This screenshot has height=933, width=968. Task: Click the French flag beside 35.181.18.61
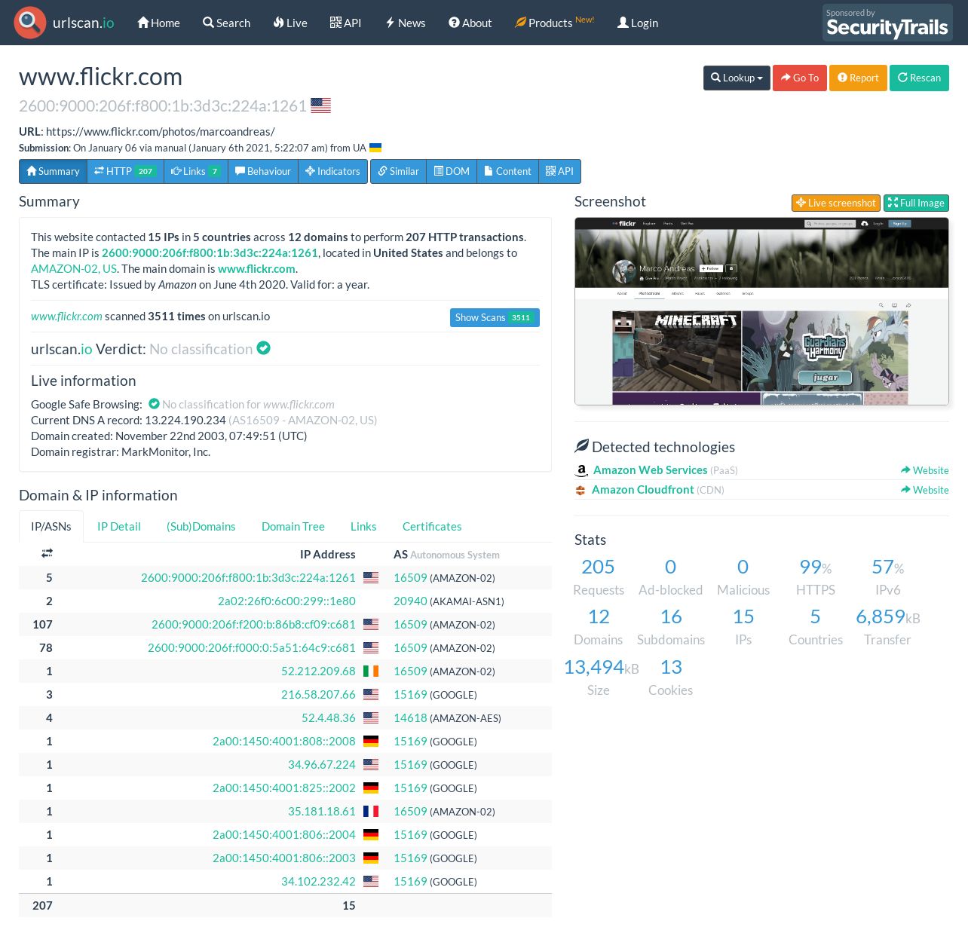[371, 812]
